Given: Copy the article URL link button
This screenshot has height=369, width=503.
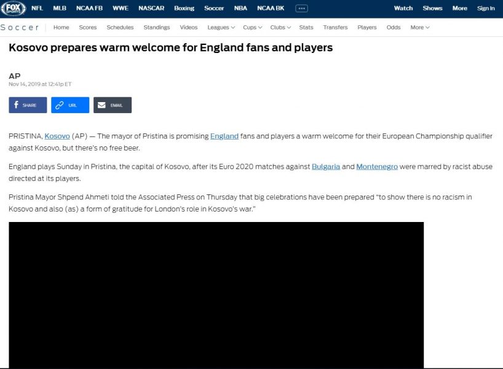Looking at the screenshot, I should 70,105.
